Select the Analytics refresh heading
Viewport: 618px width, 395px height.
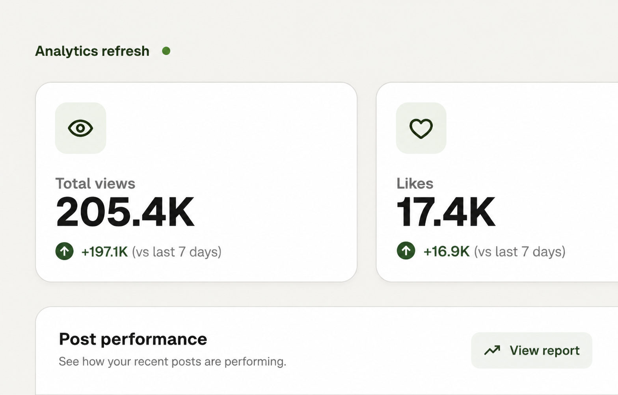point(92,51)
